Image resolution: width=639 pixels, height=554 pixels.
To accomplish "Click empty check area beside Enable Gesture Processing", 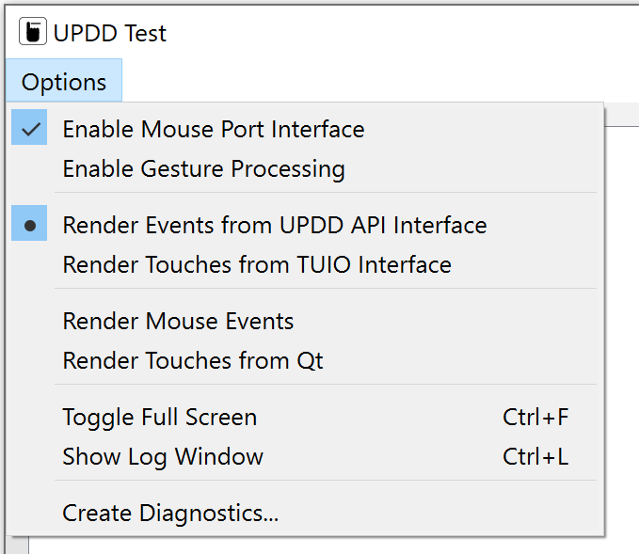I will [29, 168].
